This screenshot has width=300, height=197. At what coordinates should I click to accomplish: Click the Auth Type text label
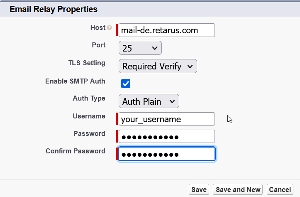(x=89, y=98)
